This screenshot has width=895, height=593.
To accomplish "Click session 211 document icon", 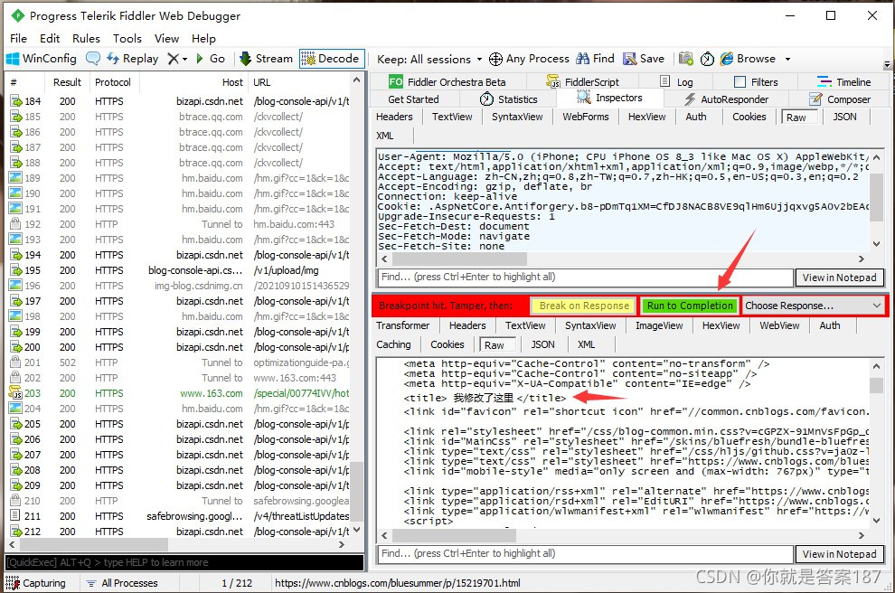I will pyautogui.click(x=15, y=515).
